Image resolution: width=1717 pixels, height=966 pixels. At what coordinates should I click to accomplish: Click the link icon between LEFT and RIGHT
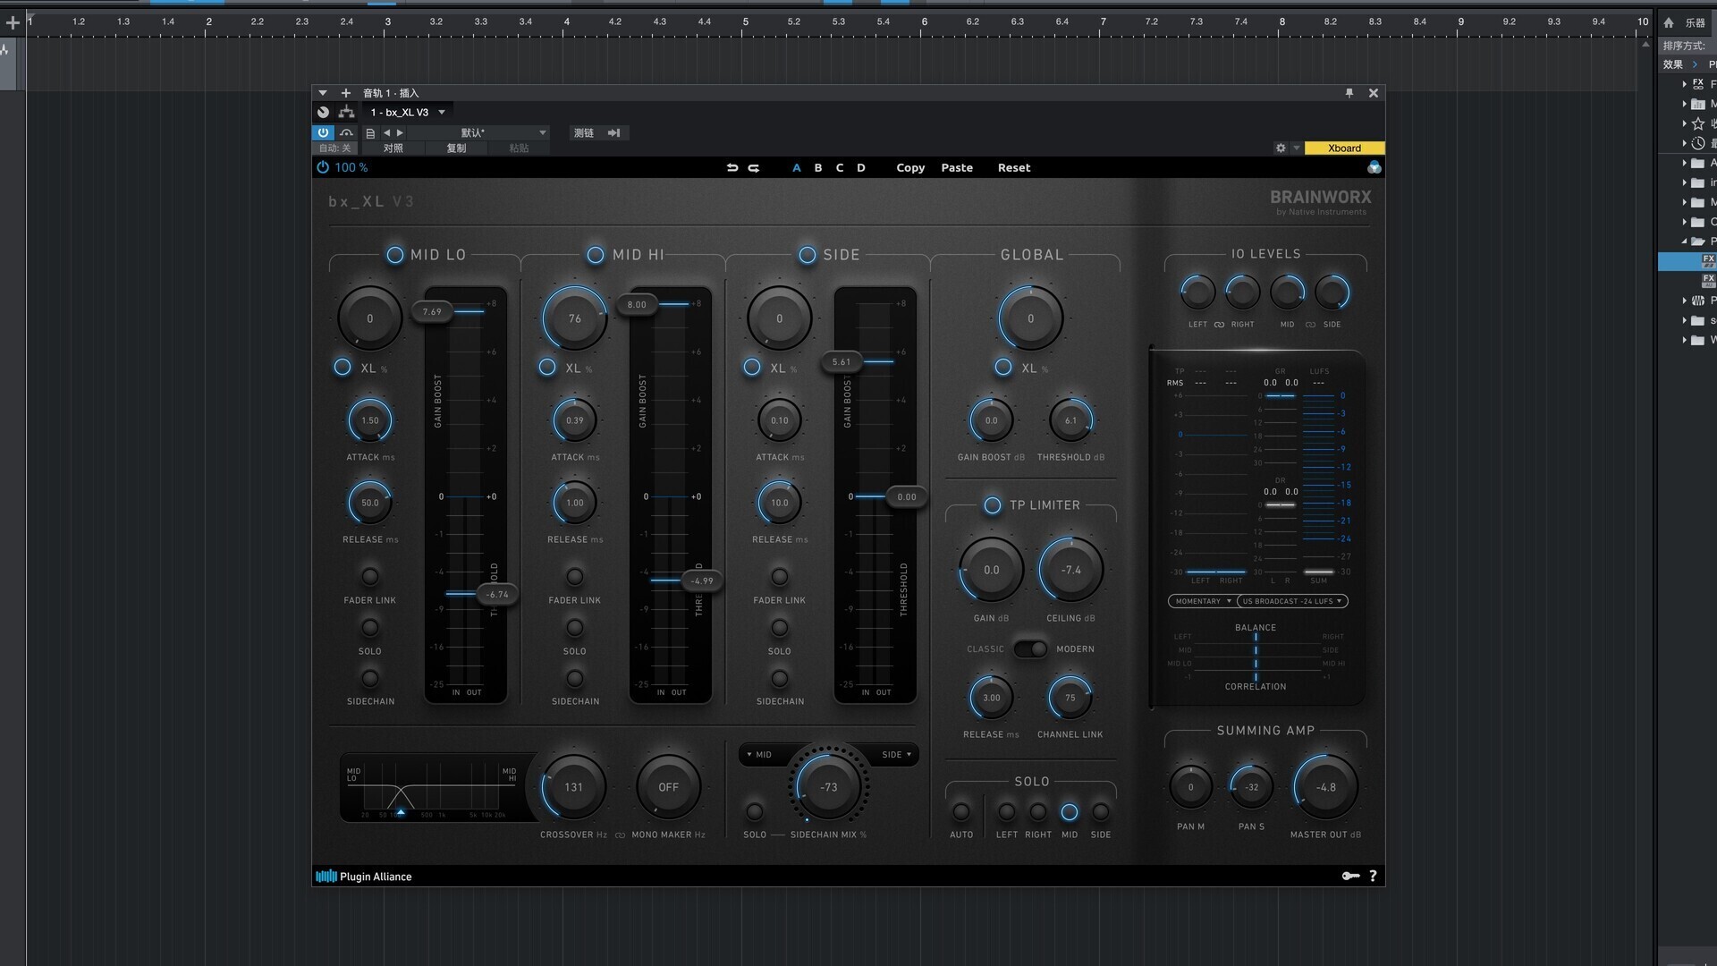tap(1220, 325)
